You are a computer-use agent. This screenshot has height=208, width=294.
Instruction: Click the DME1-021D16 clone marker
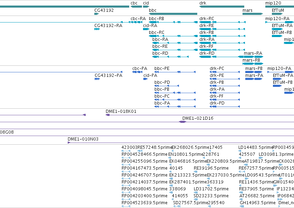(182, 122)
